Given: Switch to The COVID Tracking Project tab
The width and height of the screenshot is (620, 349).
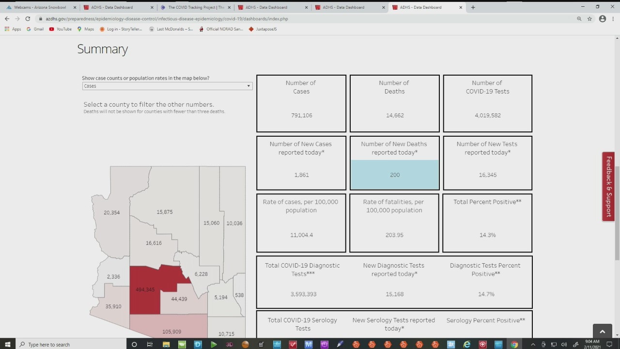Looking at the screenshot, I should [195, 7].
